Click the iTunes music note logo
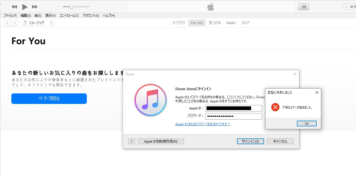The image size is (356, 176). point(150,100)
